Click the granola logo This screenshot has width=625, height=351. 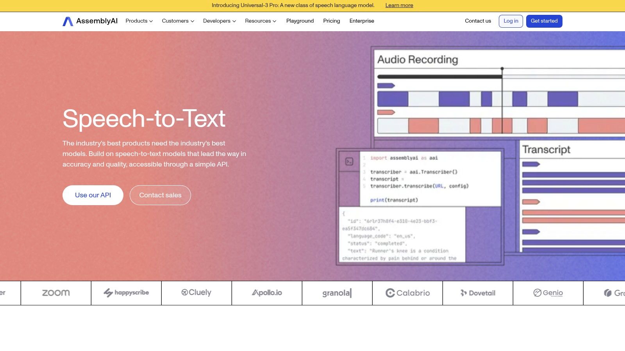tap(337, 293)
